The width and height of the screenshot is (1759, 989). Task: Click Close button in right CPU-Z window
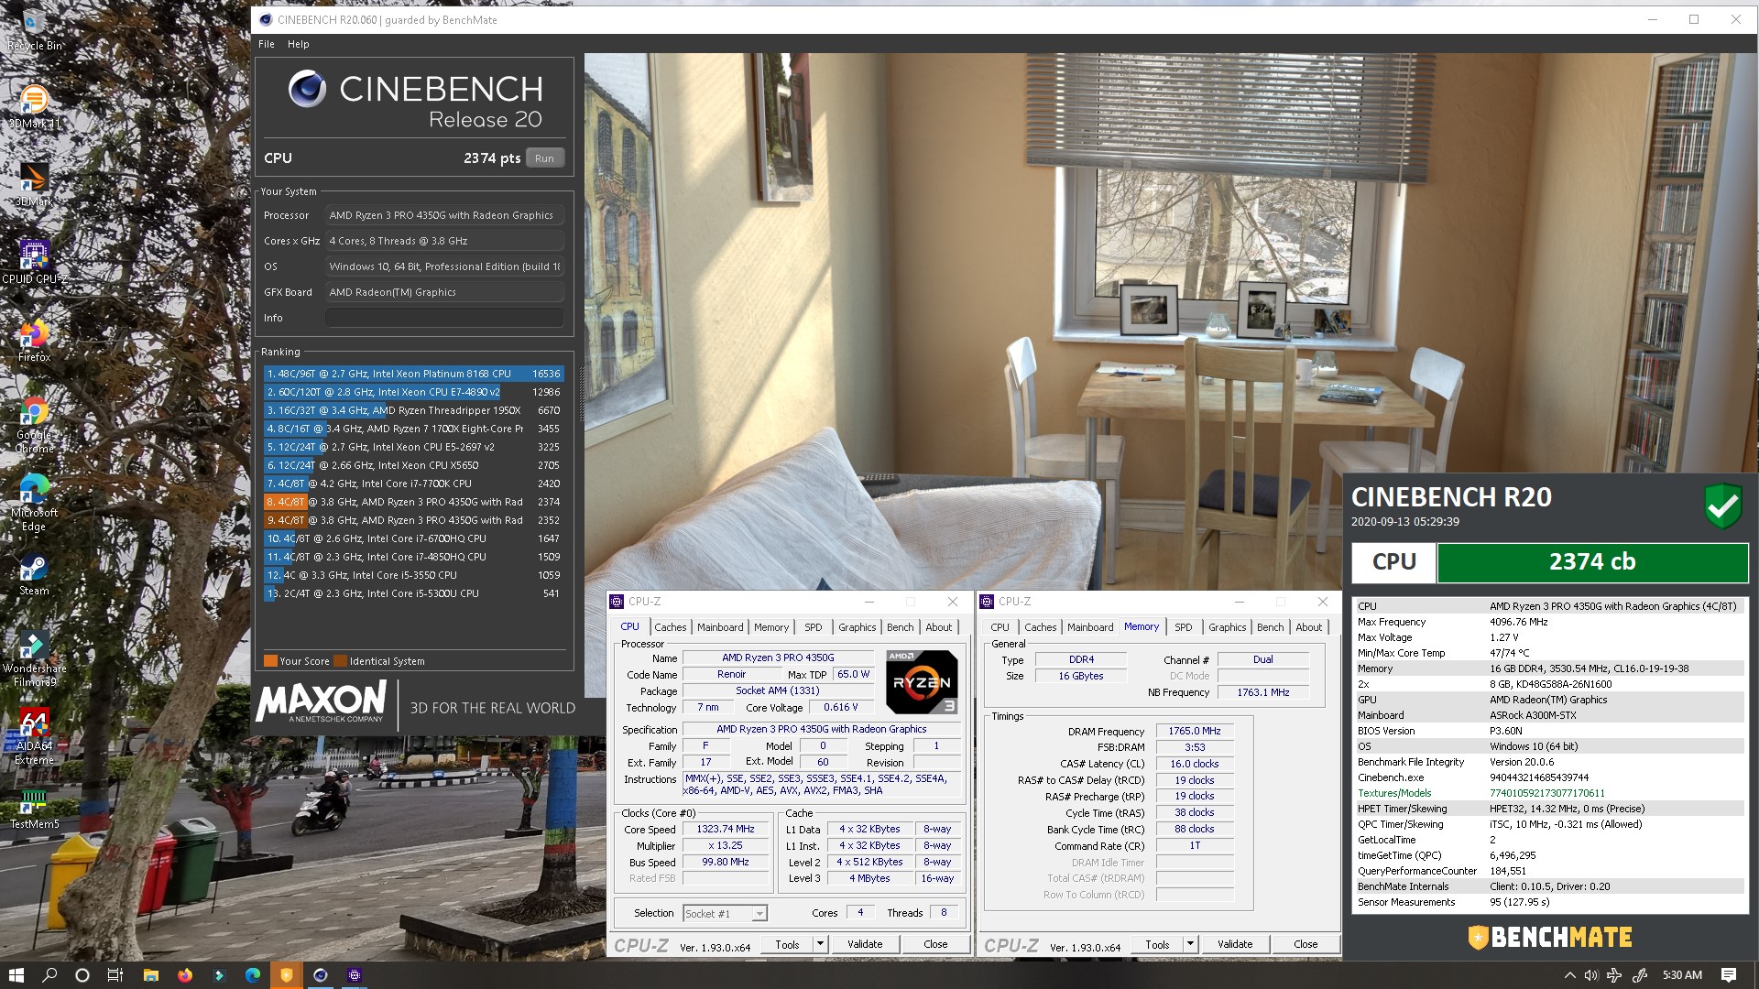(x=1306, y=944)
